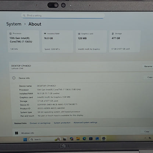Select the Storage value in Device info

coord(48,101)
